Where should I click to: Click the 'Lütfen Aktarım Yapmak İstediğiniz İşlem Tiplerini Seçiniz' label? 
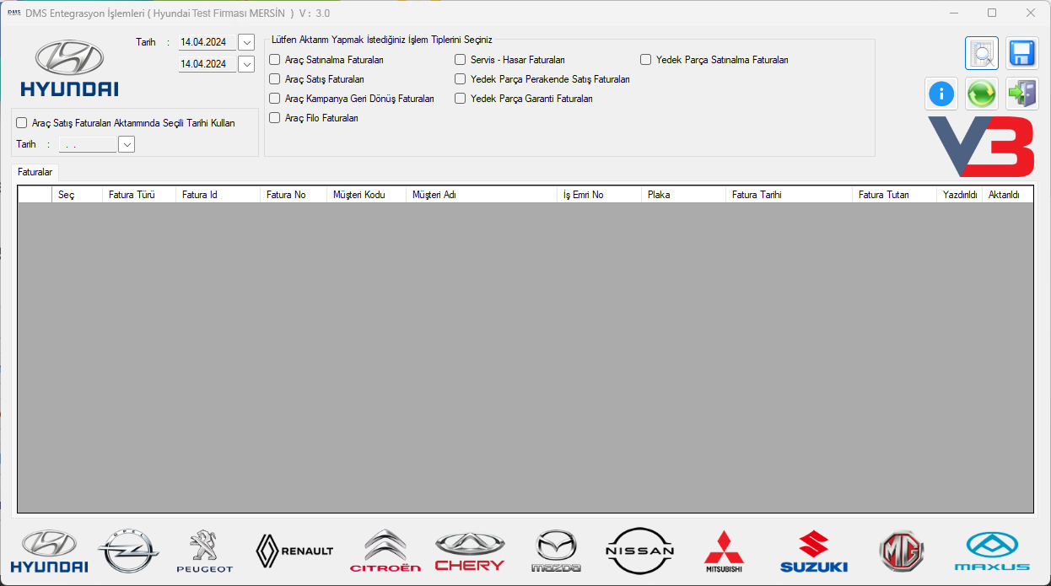pos(382,40)
